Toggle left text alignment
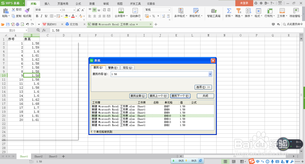305x164 pixels. click(90, 16)
